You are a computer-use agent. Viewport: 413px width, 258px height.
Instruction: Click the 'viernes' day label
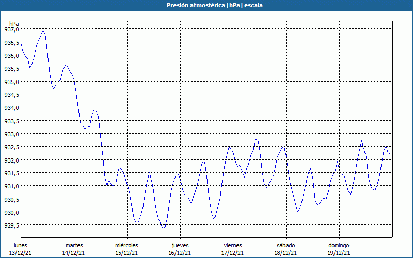(x=233, y=245)
